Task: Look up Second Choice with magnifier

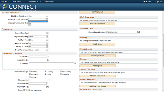Action: [x=48, y=60]
